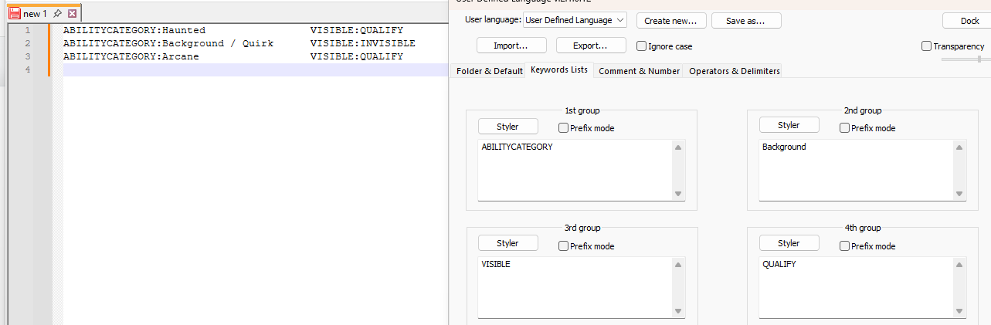Image resolution: width=991 pixels, height=325 pixels.
Task: Toggle the Ignore case checkbox
Action: pos(641,46)
